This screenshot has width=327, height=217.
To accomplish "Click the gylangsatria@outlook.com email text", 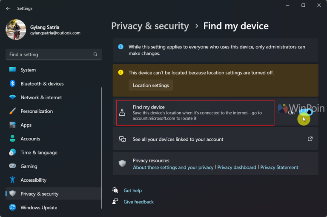I will click(x=55, y=33).
